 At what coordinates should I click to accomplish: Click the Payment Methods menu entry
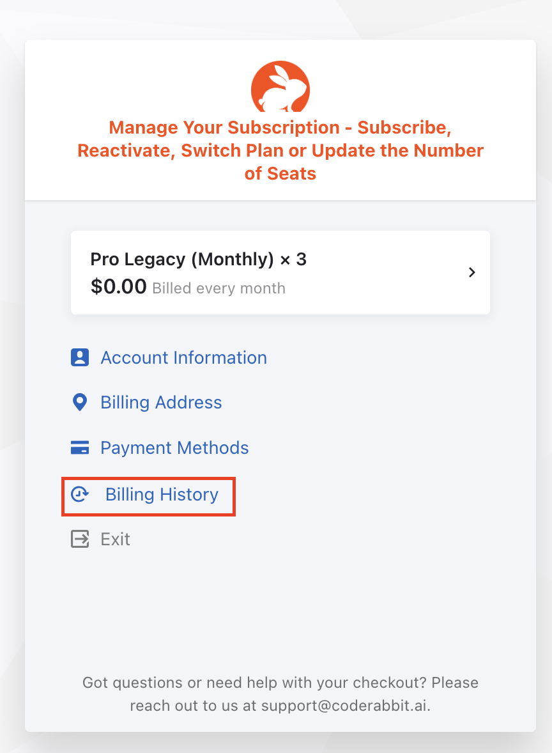point(174,447)
